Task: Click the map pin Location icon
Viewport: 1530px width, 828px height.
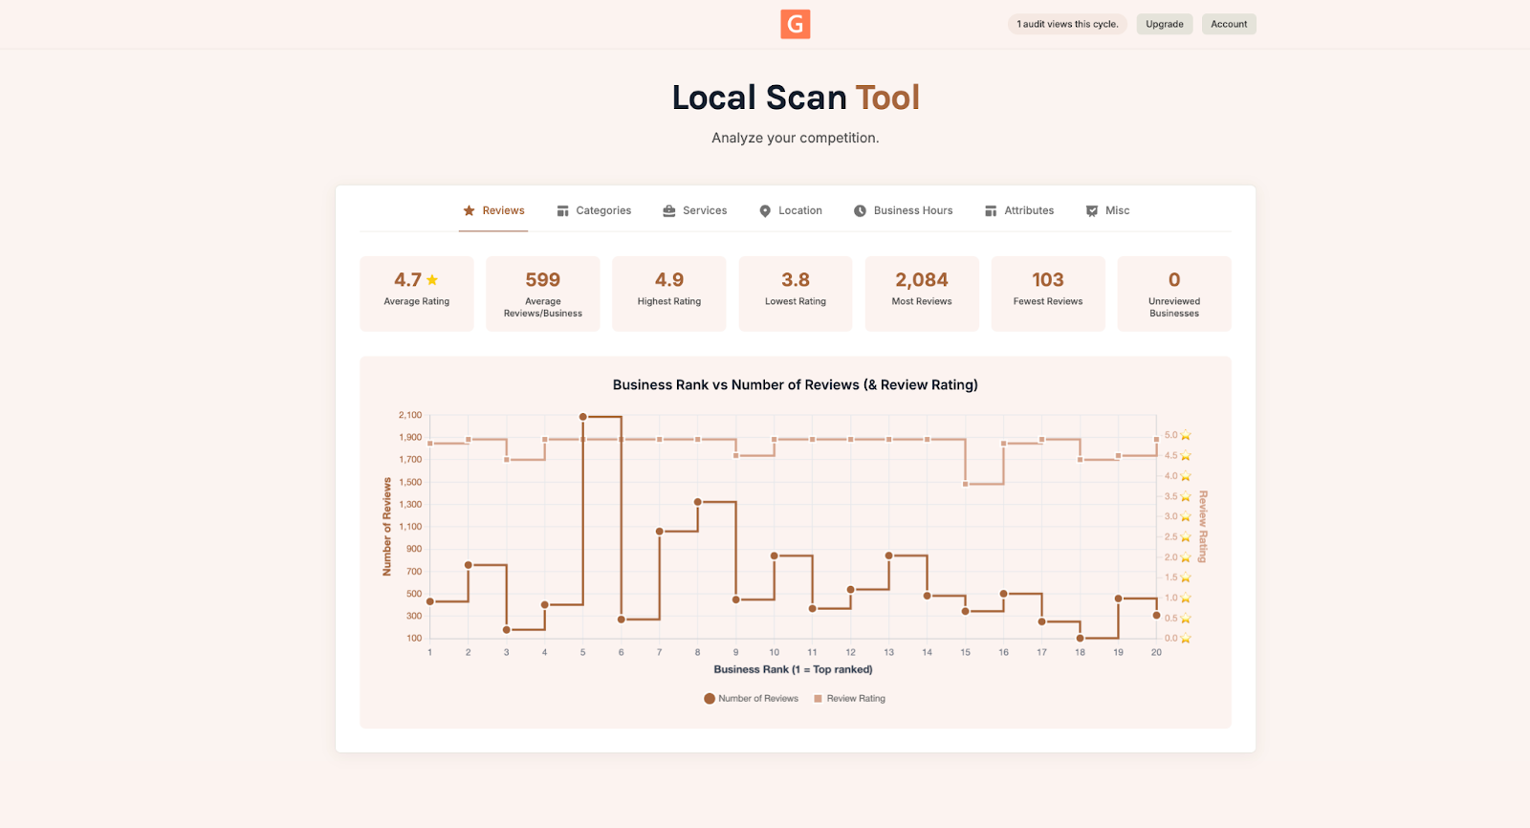Action: click(x=765, y=210)
